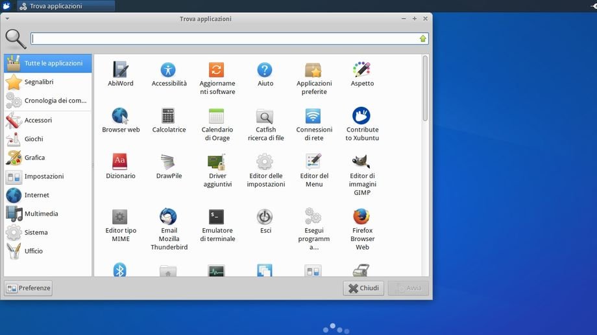597x335 pixels.
Task: Open Aggiornamenti software icon
Action: click(x=217, y=70)
